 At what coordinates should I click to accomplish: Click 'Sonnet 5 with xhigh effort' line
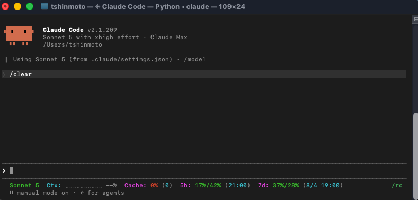[x=91, y=37]
